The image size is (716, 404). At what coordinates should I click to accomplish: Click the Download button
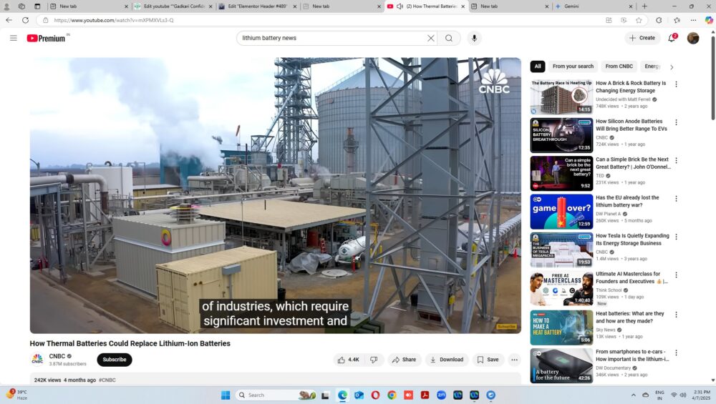[x=447, y=360]
